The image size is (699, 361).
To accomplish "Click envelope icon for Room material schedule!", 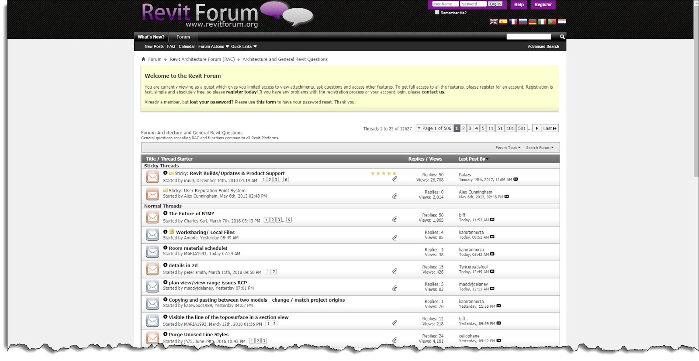I will 152,251.
